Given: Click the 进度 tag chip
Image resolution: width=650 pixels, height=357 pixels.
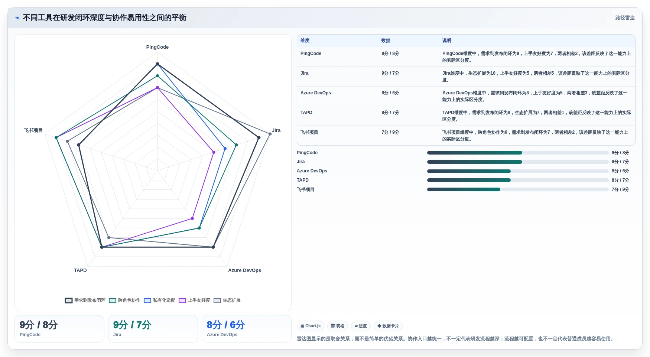Looking at the screenshot, I should click(x=361, y=326).
